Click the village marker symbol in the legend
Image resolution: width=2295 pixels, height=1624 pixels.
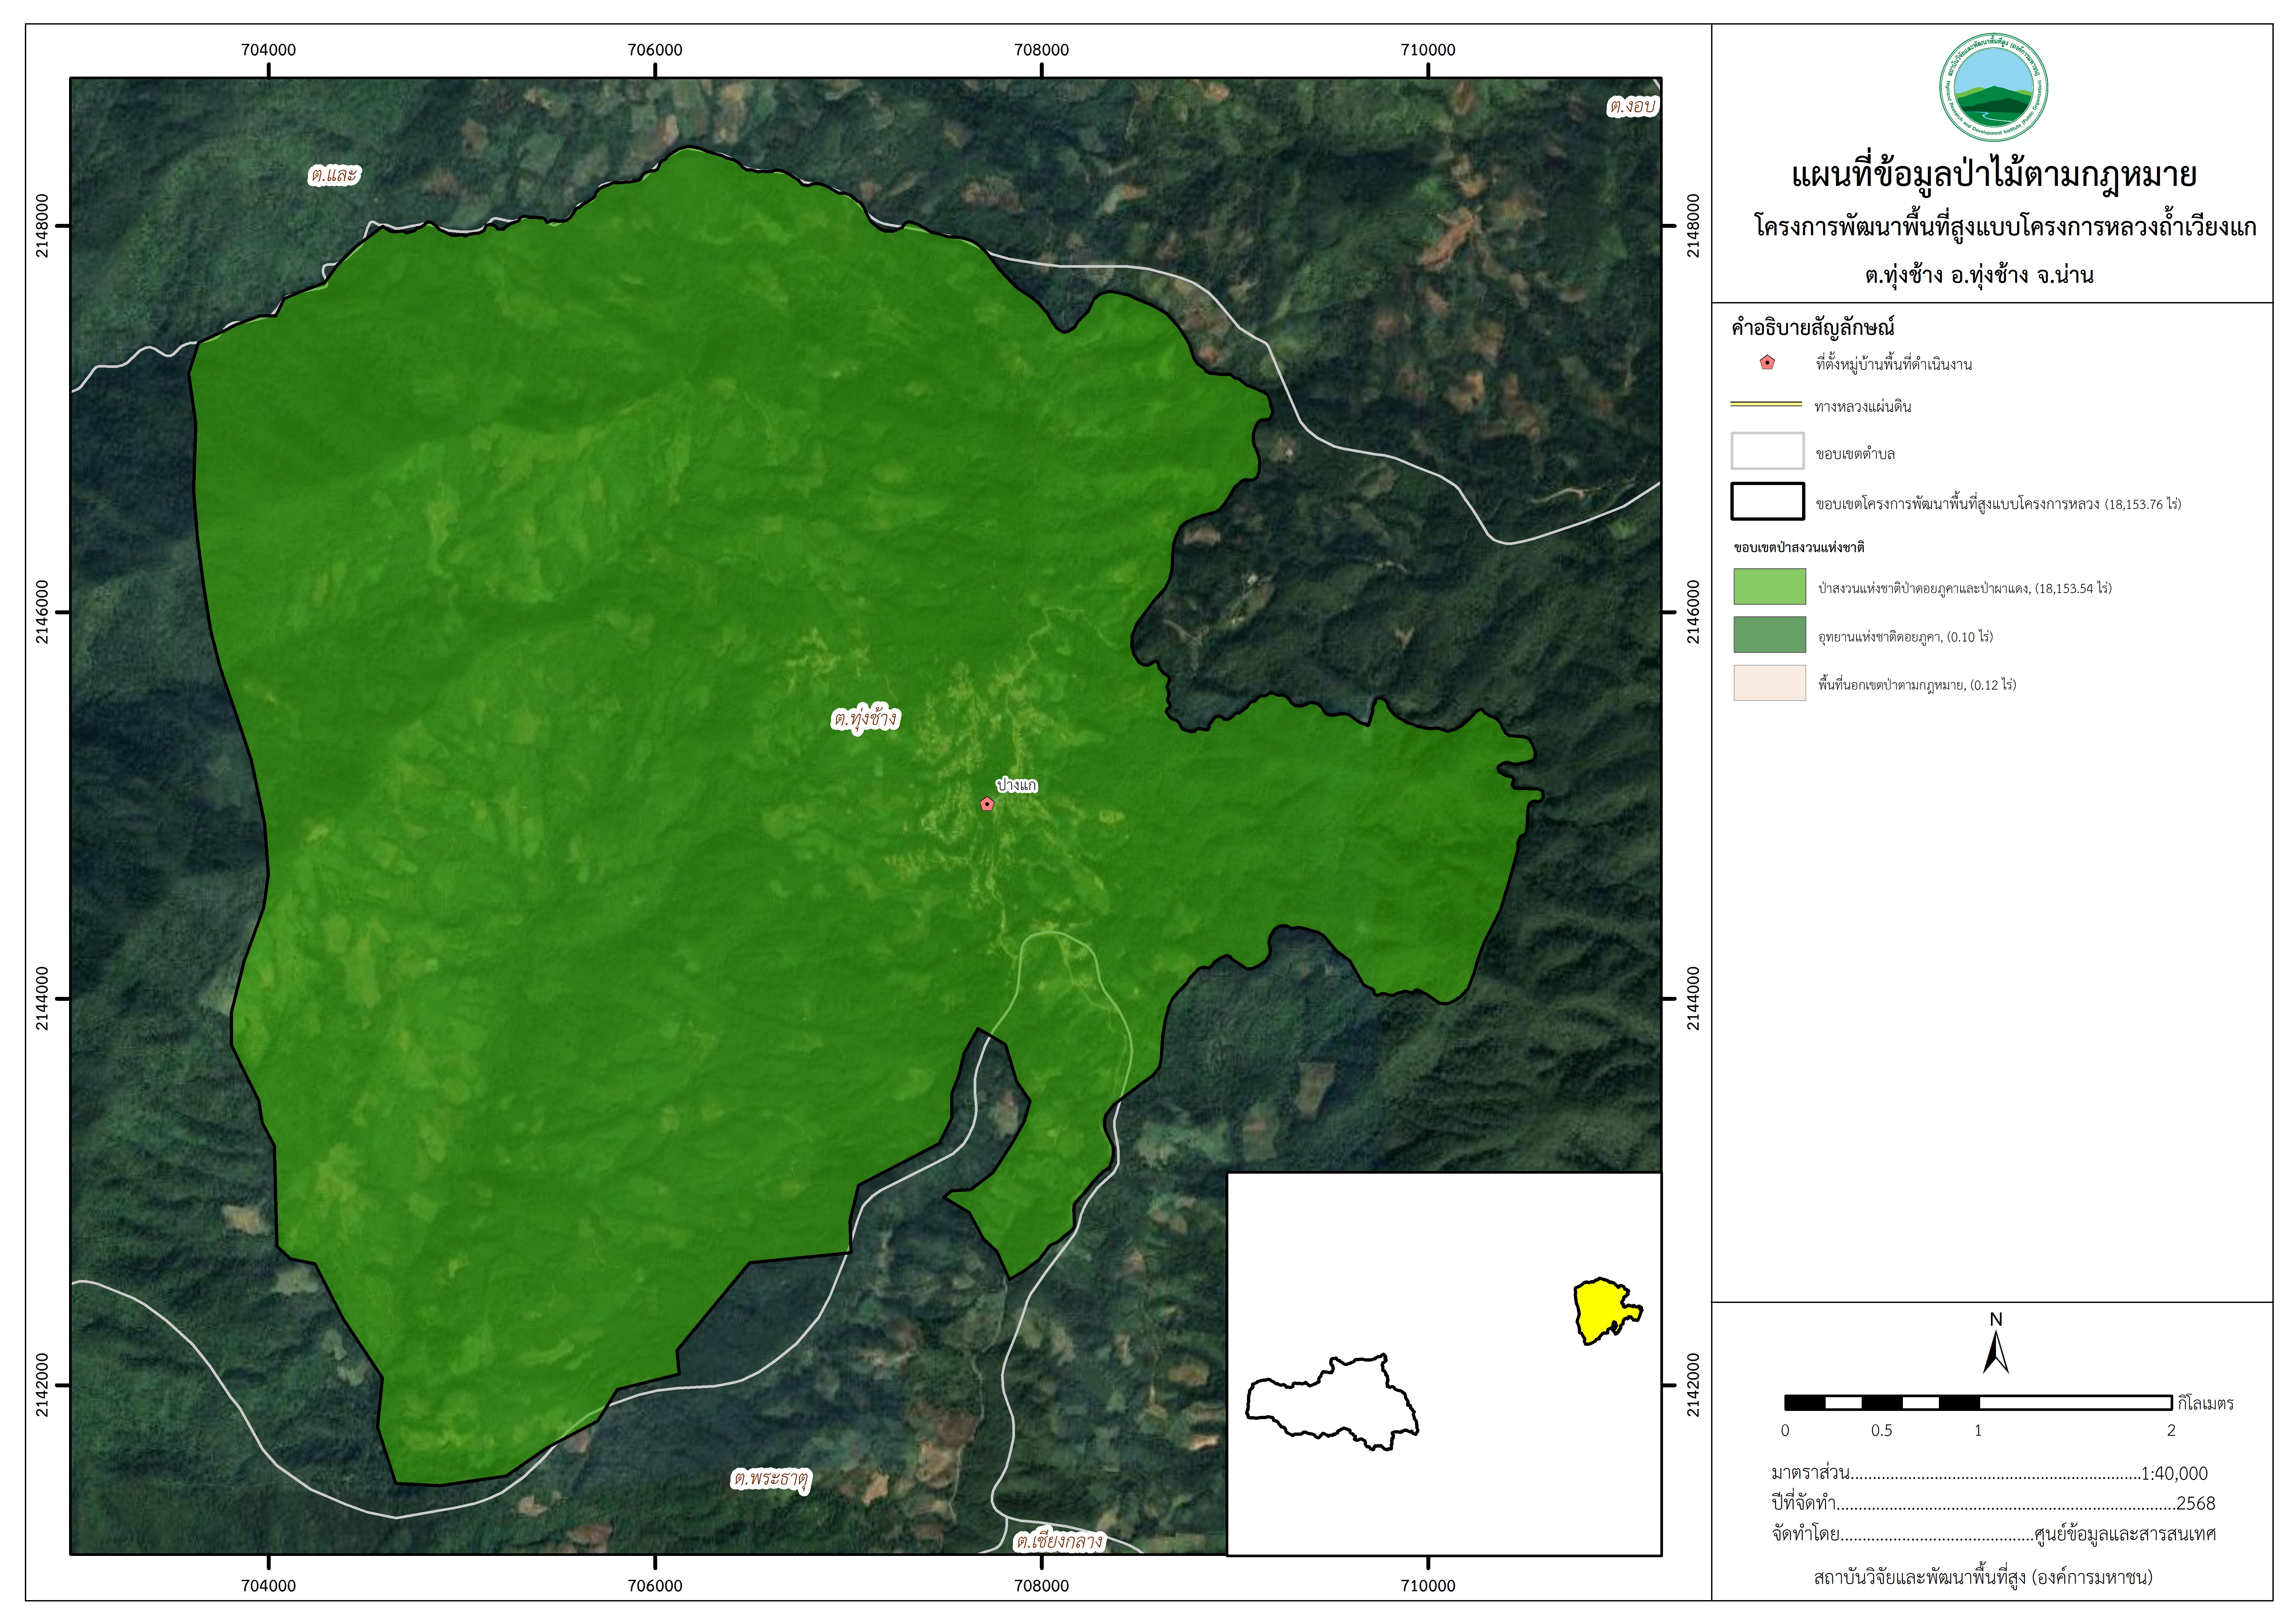1767,363
